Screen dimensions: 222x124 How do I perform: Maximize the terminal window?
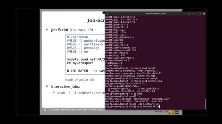click(200, 14)
